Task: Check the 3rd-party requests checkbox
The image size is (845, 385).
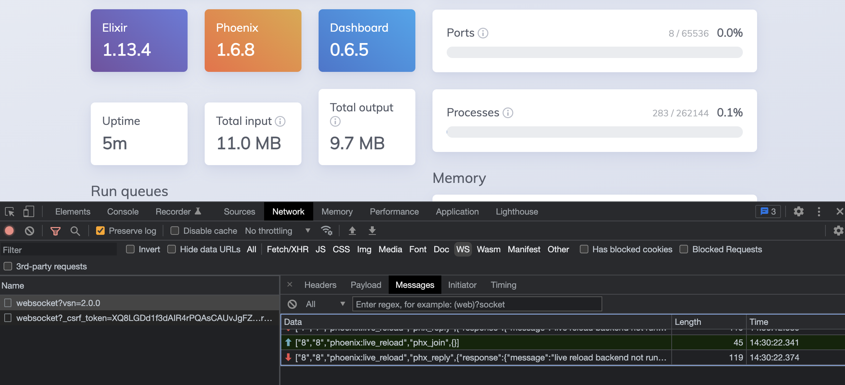Action: point(8,266)
